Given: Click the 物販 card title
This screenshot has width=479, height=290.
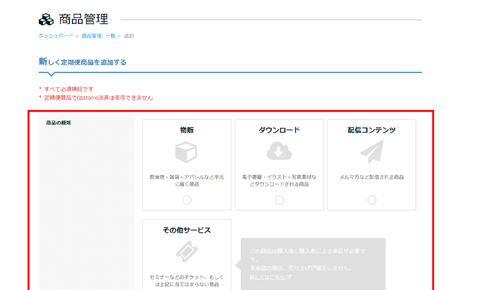Looking at the screenshot, I should pos(187,130).
